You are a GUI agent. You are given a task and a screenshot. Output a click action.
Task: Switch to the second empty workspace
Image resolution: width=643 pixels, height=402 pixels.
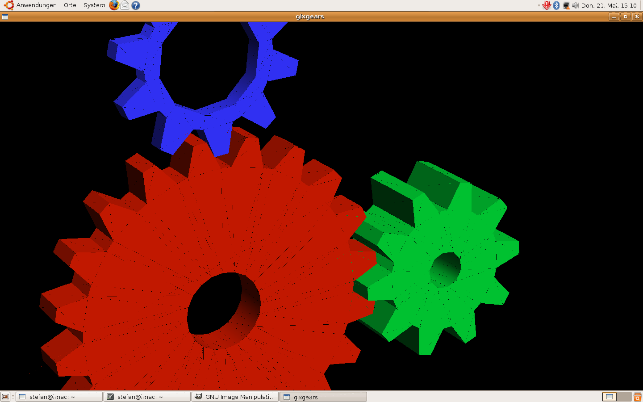(x=624, y=397)
